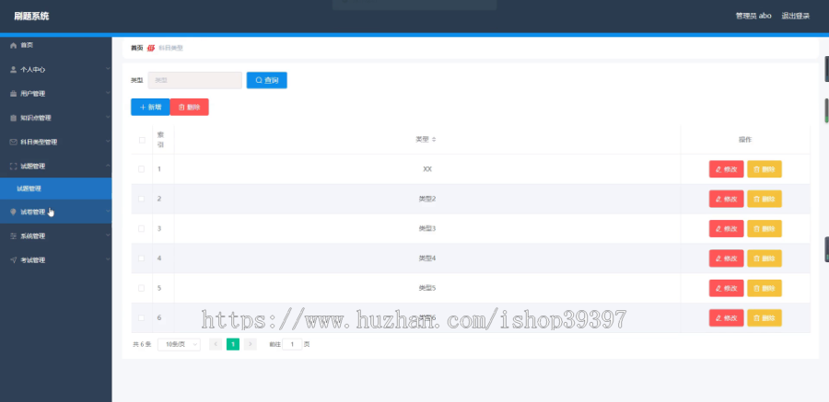The image size is (829, 402).
Task: Check the checkbox for row 3
Action: click(x=142, y=229)
